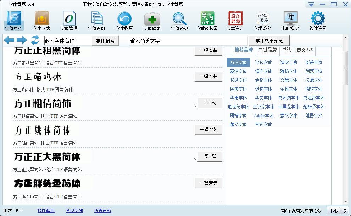Select 汉仪字体 in the brand panel
Image resolution: width=351 pixels, height=216 pixels.
263,62
